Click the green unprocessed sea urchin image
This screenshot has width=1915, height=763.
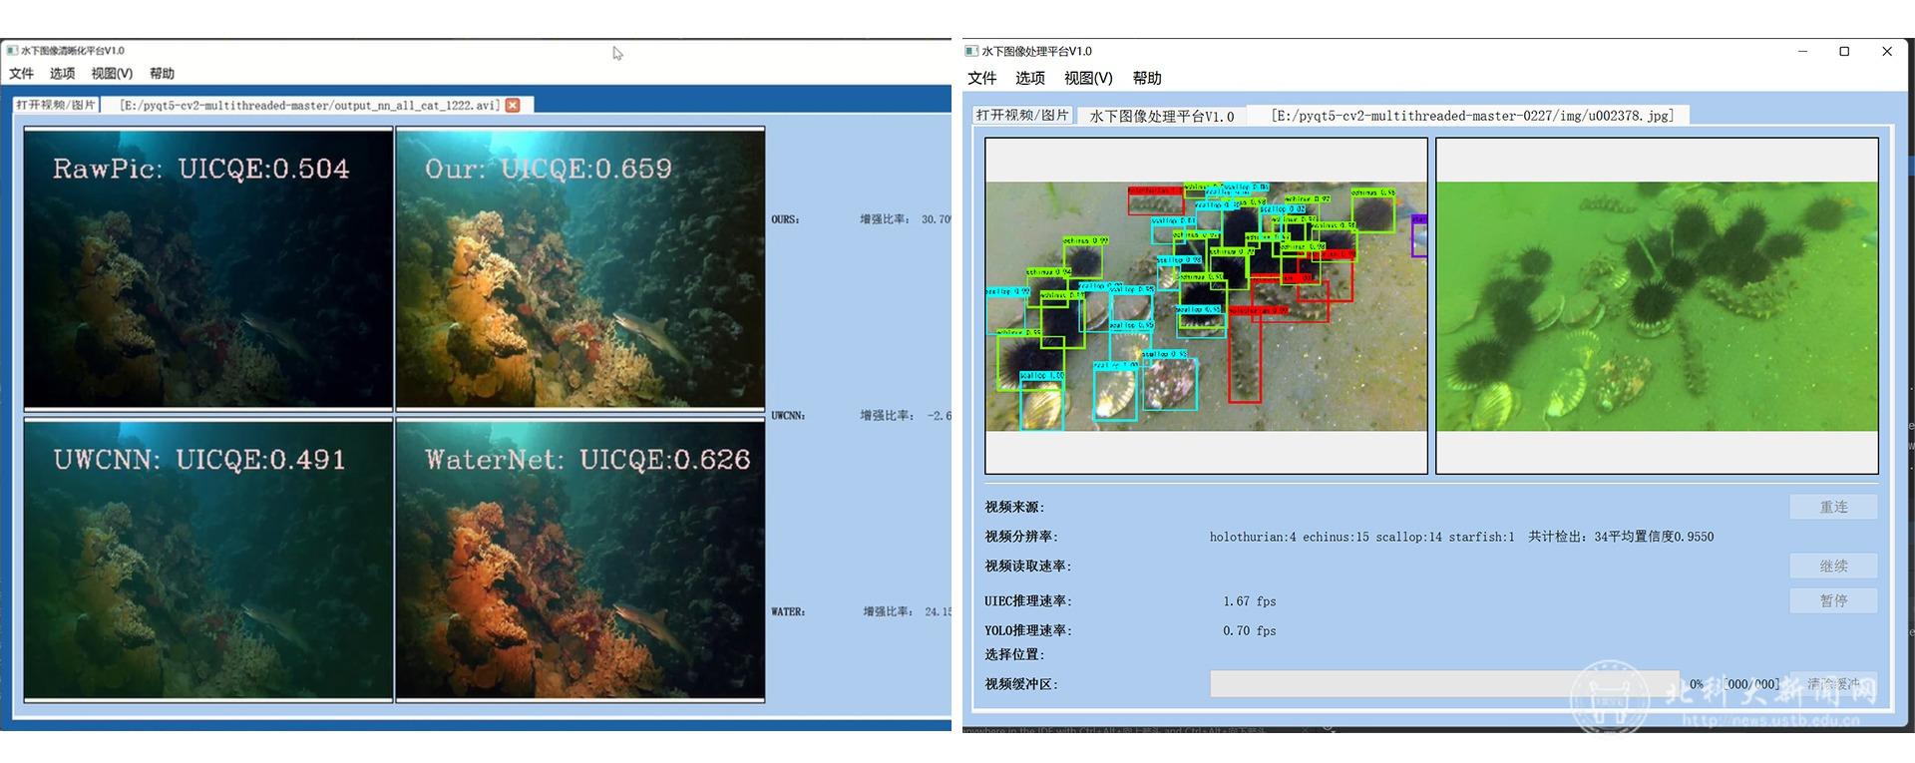(x=1657, y=306)
